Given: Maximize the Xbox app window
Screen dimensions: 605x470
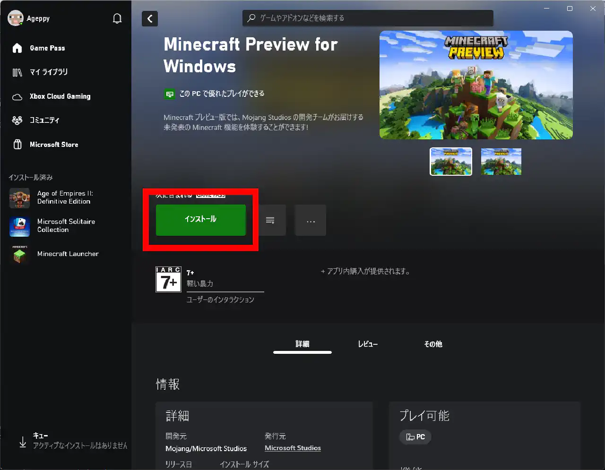Looking at the screenshot, I should (570, 9).
